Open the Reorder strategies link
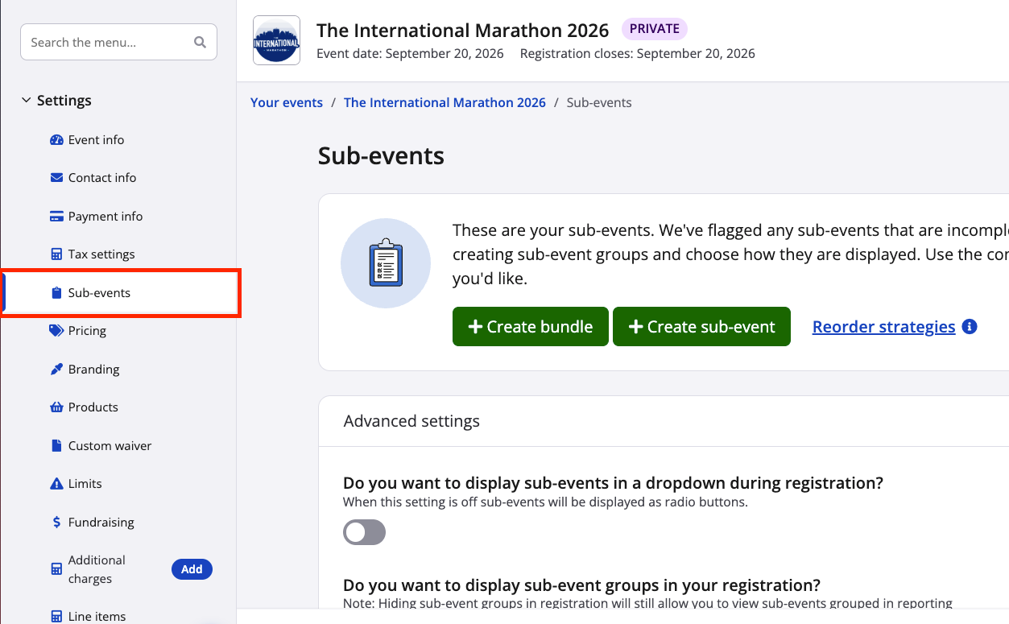 (x=883, y=327)
